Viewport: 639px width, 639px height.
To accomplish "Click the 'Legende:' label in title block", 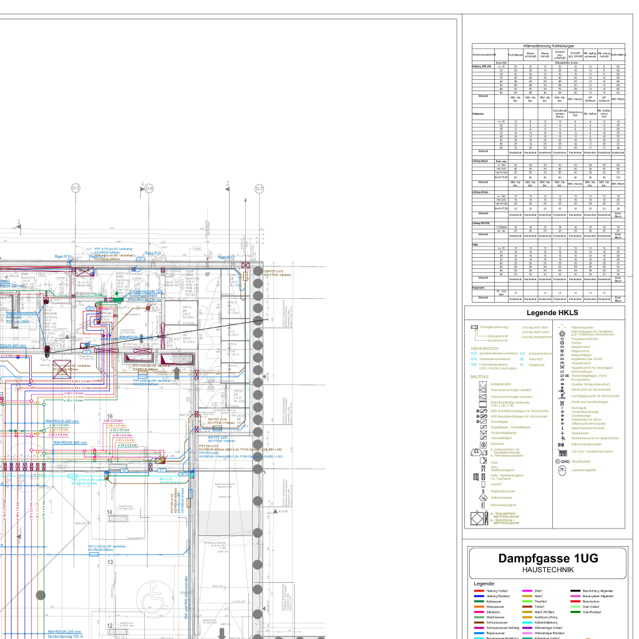I will (x=484, y=583).
